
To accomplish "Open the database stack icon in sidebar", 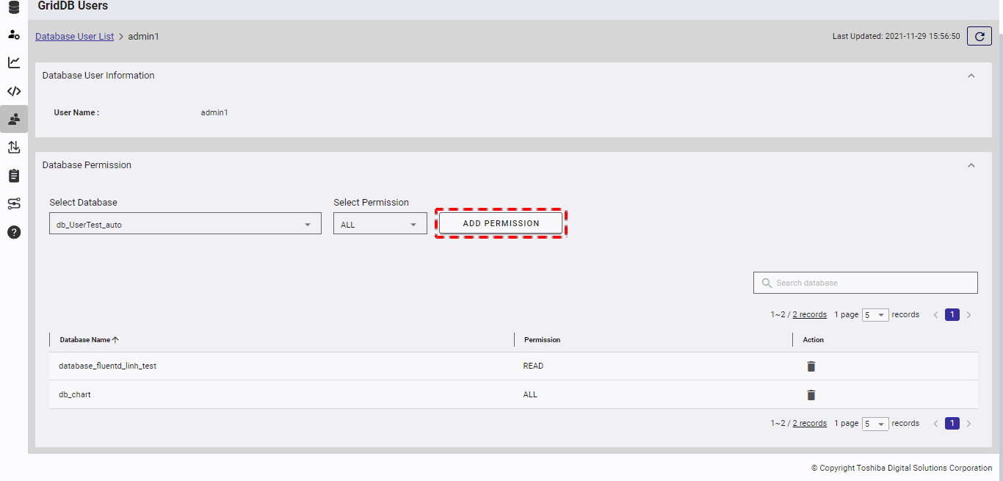I will click(x=14, y=8).
